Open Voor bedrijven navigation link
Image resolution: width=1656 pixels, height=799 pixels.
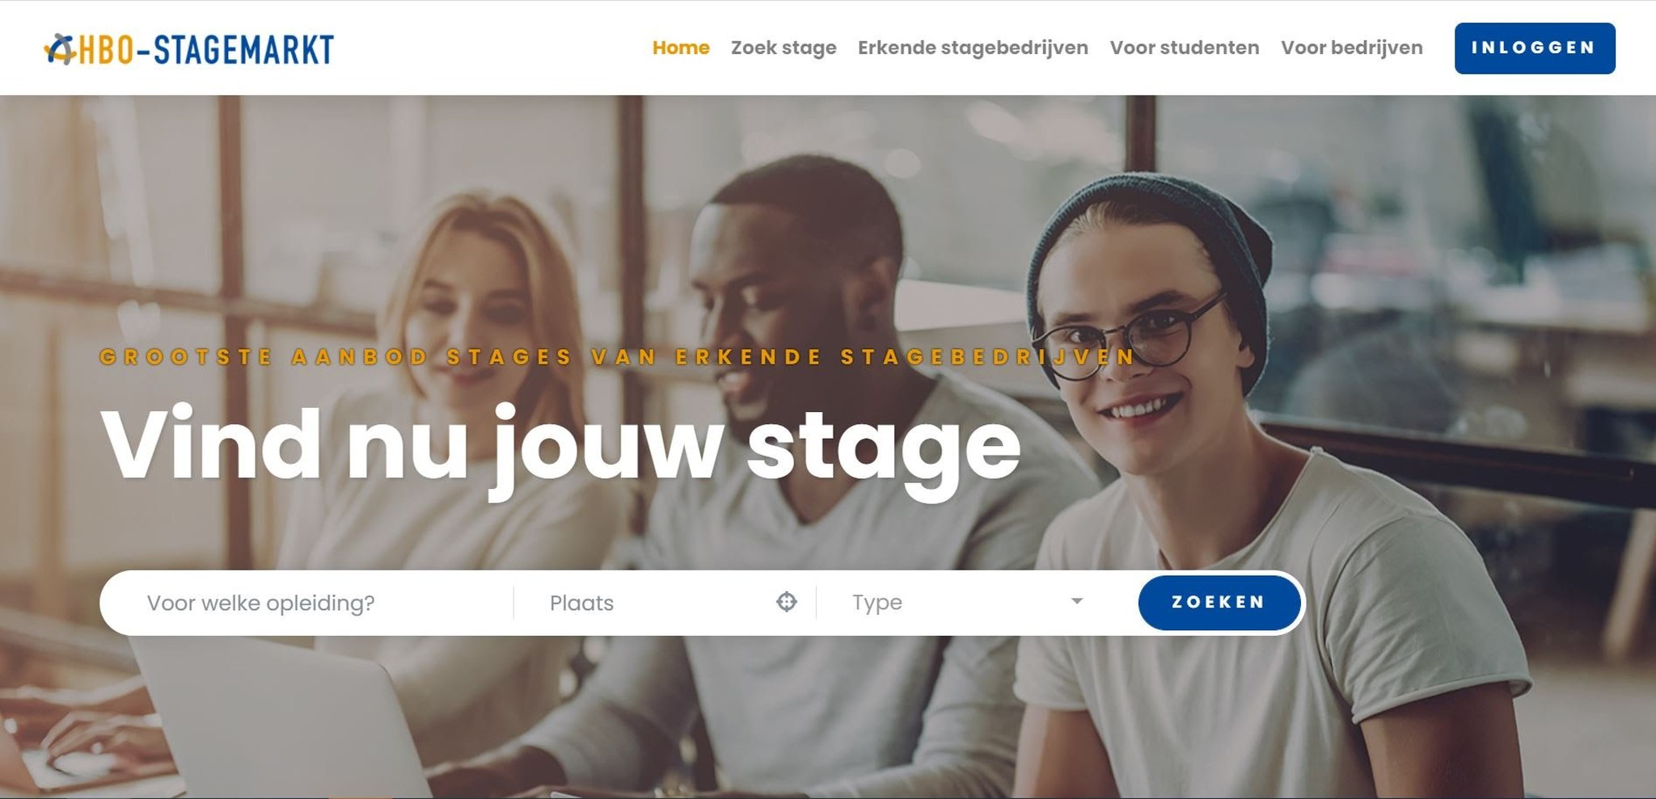tap(1351, 48)
